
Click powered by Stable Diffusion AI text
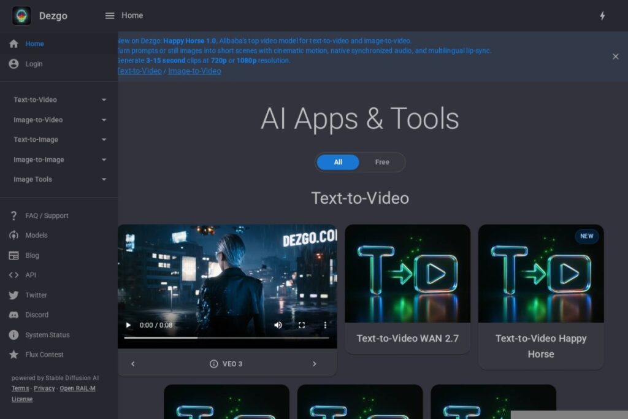55,378
